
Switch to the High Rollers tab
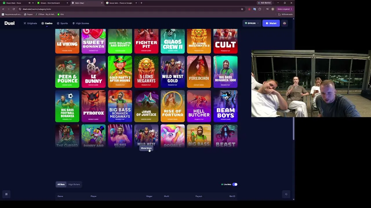pos(74,184)
